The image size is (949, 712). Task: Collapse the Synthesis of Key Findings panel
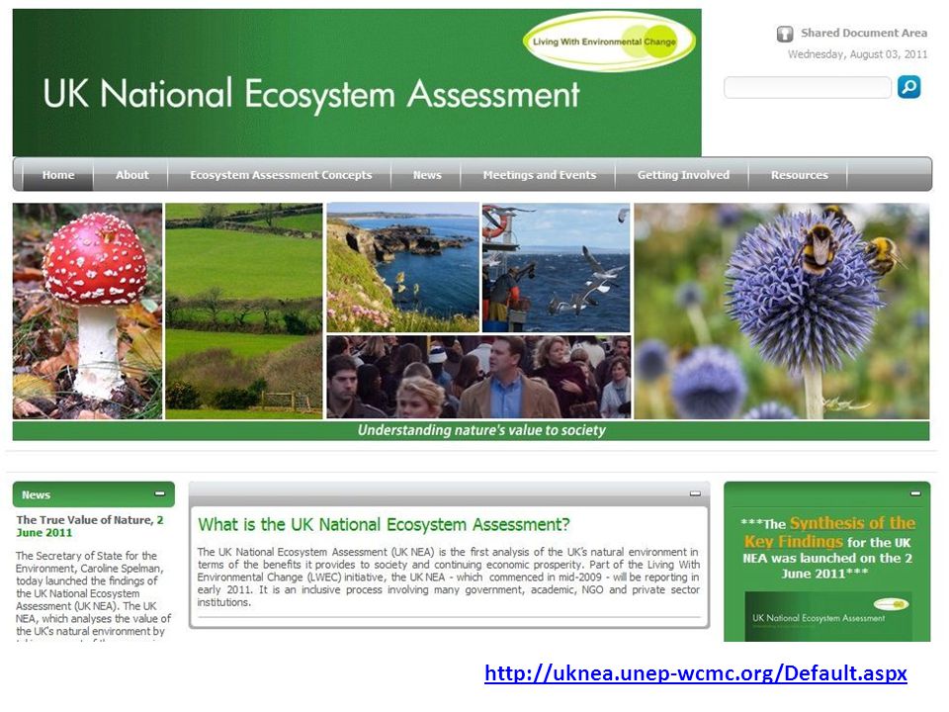(x=915, y=494)
